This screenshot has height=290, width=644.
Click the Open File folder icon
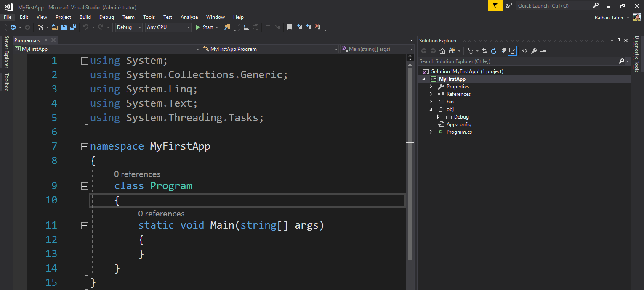tap(55, 27)
